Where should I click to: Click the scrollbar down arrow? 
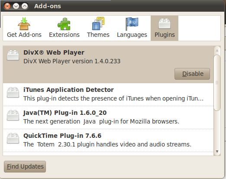pos(217,152)
